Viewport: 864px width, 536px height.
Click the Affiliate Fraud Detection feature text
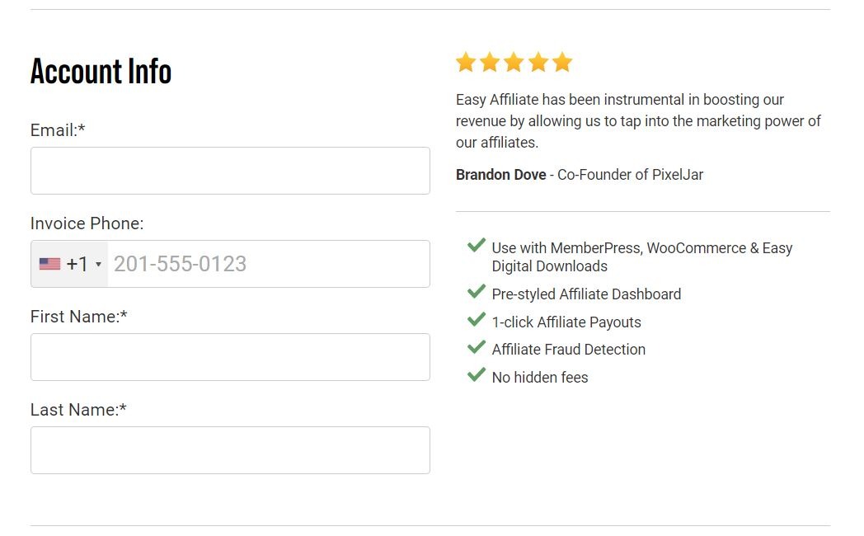[x=568, y=349]
